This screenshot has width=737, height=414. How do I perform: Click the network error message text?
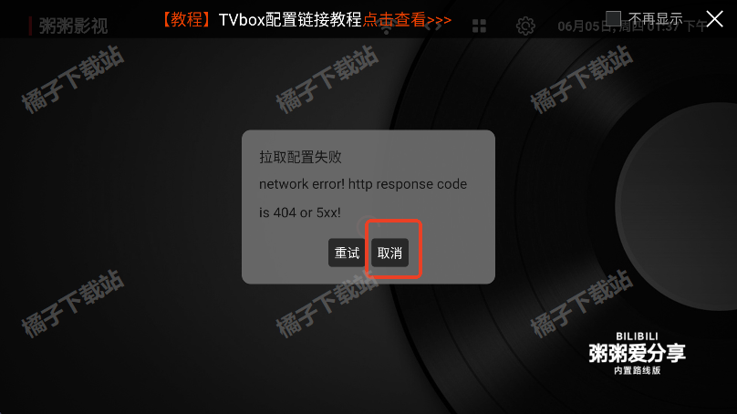[x=363, y=198]
